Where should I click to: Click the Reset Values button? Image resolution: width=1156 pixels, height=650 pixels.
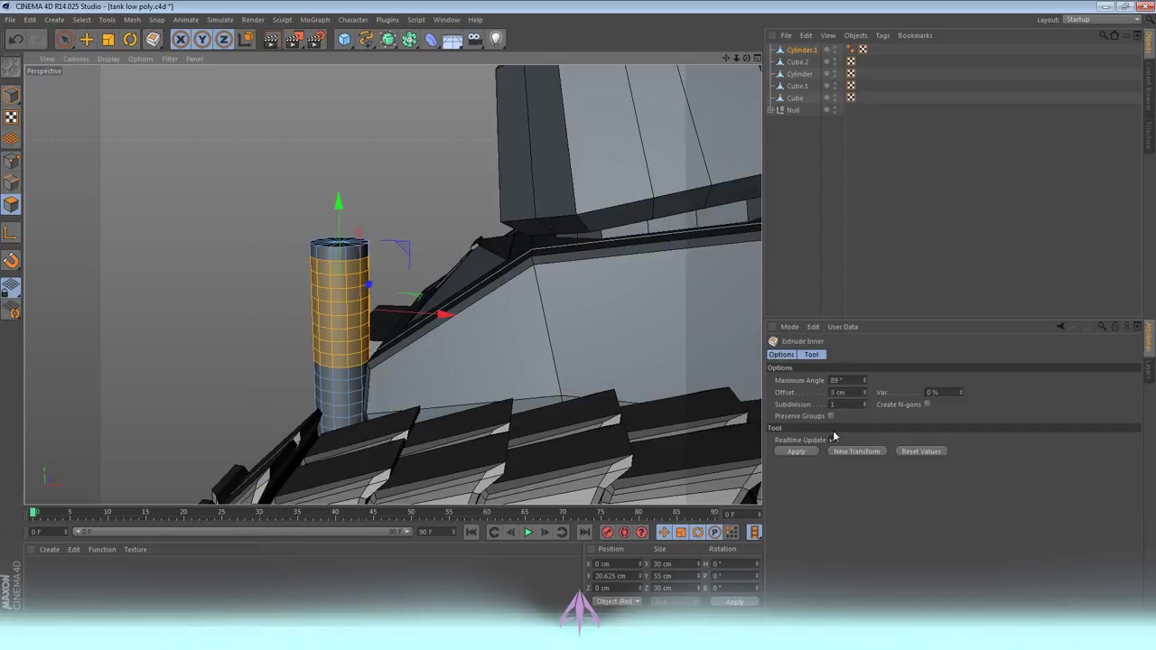920,450
